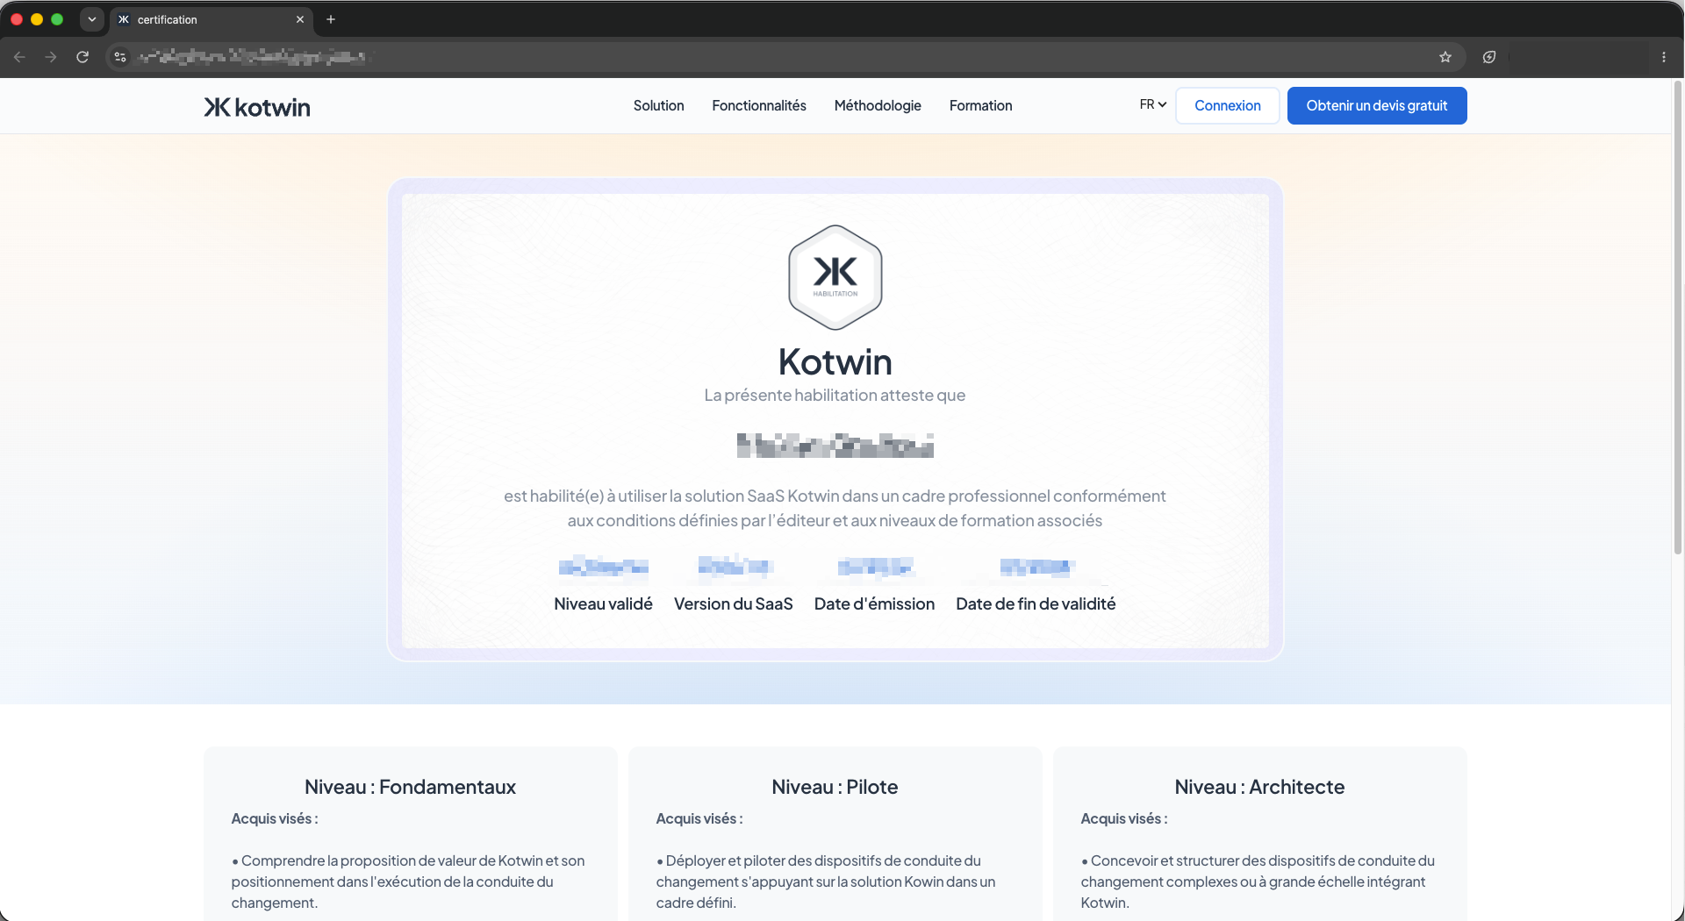Click the Niveau : Pilote heading
This screenshot has height=921, width=1685.
835,787
